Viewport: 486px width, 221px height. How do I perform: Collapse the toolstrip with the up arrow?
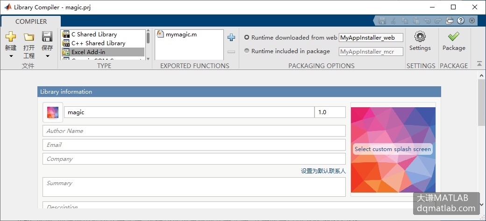pos(479,64)
